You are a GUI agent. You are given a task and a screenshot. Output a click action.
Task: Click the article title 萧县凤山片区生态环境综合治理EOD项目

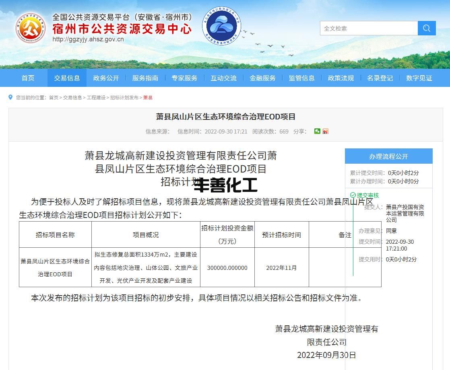coord(225,117)
